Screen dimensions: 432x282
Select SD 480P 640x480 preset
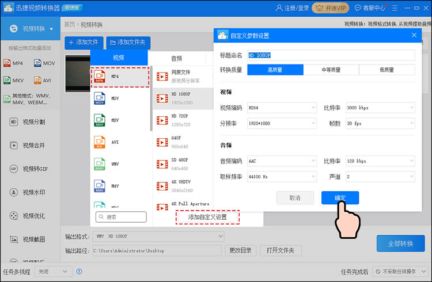pos(183,164)
